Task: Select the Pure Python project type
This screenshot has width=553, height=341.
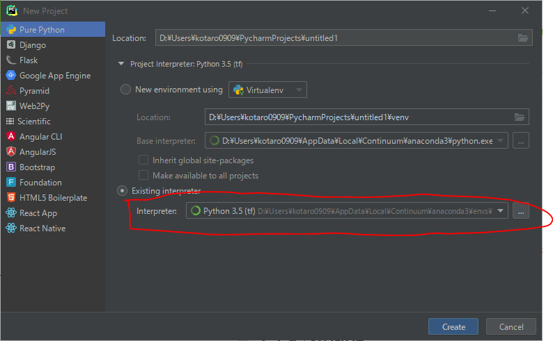Action: 53,30
